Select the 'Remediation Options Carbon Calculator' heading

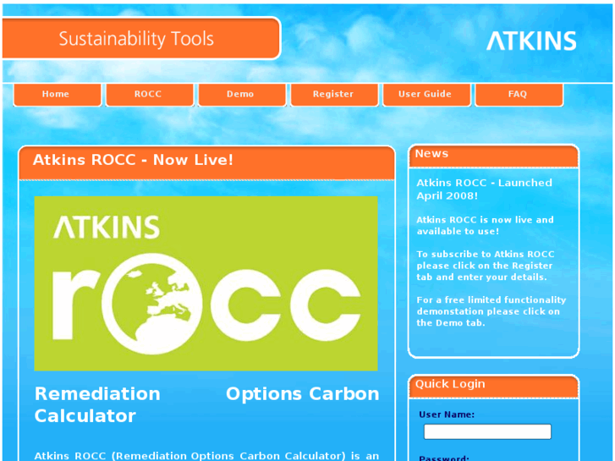206,404
